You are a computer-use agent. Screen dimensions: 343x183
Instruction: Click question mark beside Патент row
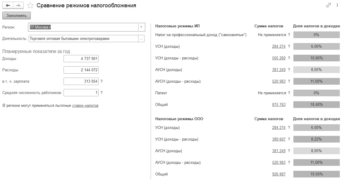coord(289,93)
